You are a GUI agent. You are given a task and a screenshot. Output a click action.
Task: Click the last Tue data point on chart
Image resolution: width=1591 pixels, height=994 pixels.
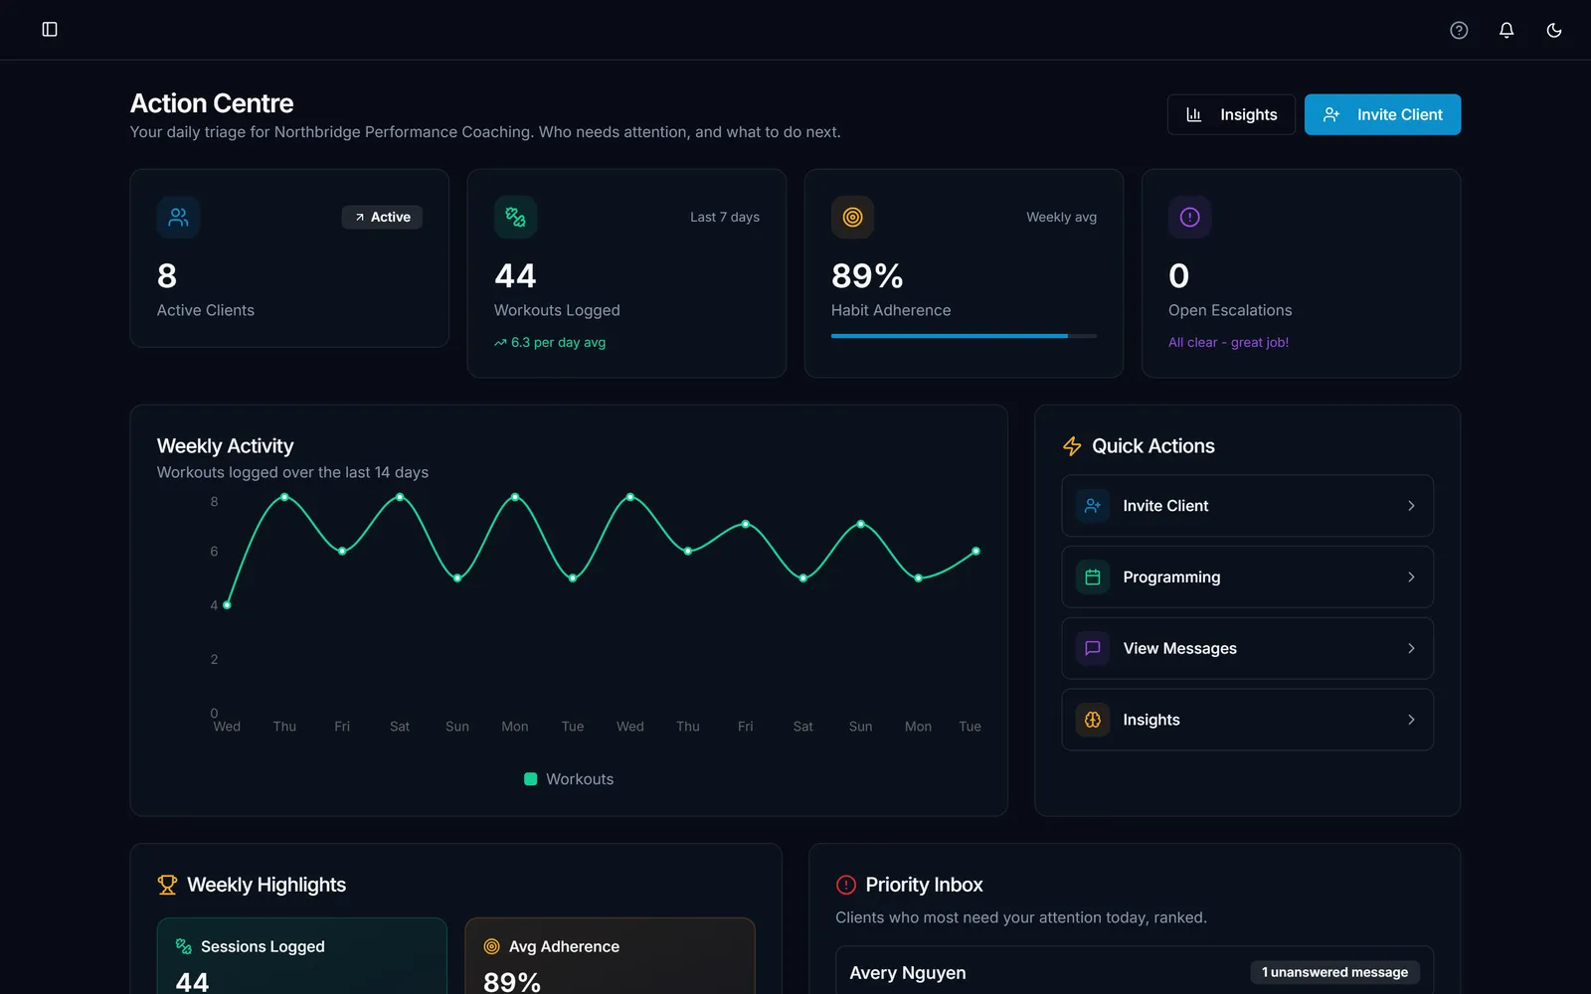tap(975, 551)
